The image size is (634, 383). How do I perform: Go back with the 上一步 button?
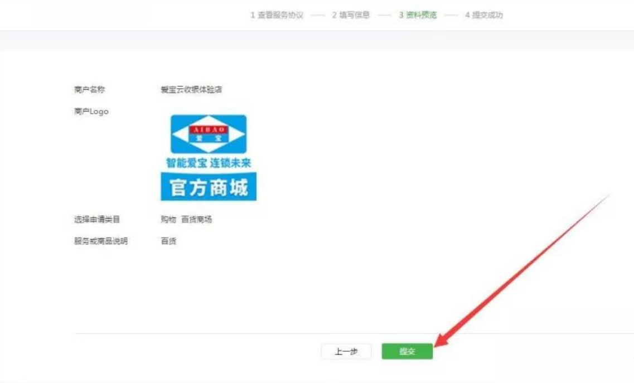tap(346, 351)
